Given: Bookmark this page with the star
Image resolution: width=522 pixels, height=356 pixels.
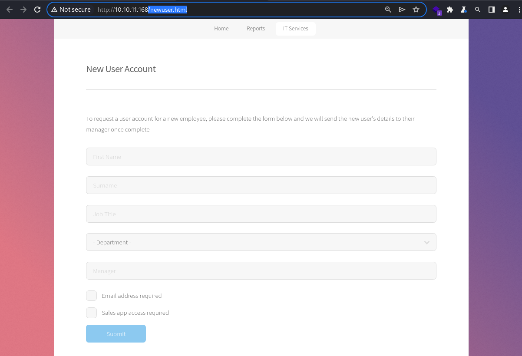Looking at the screenshot, I should tap(416, 10).
